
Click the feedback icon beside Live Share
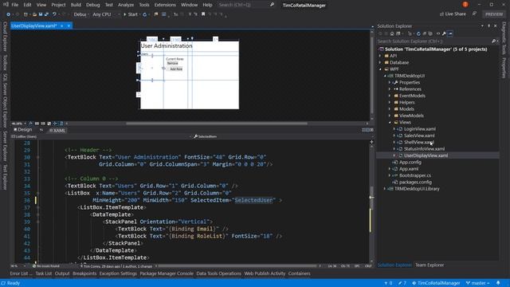click(475, 14)
